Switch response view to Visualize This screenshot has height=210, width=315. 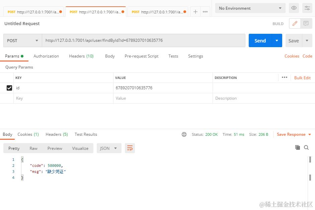coord(80,148)
